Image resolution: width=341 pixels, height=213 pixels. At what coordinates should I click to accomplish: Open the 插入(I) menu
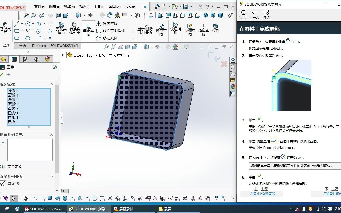point(84,6)
